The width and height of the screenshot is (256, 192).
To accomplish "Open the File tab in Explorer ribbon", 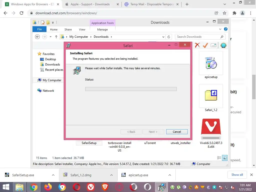I will 39,29.
